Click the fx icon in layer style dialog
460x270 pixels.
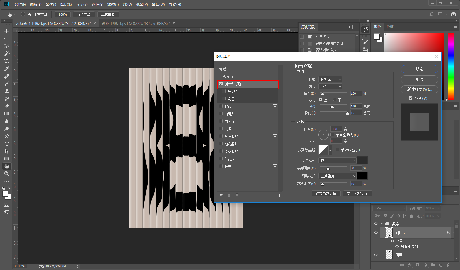[x=221, y=195]
